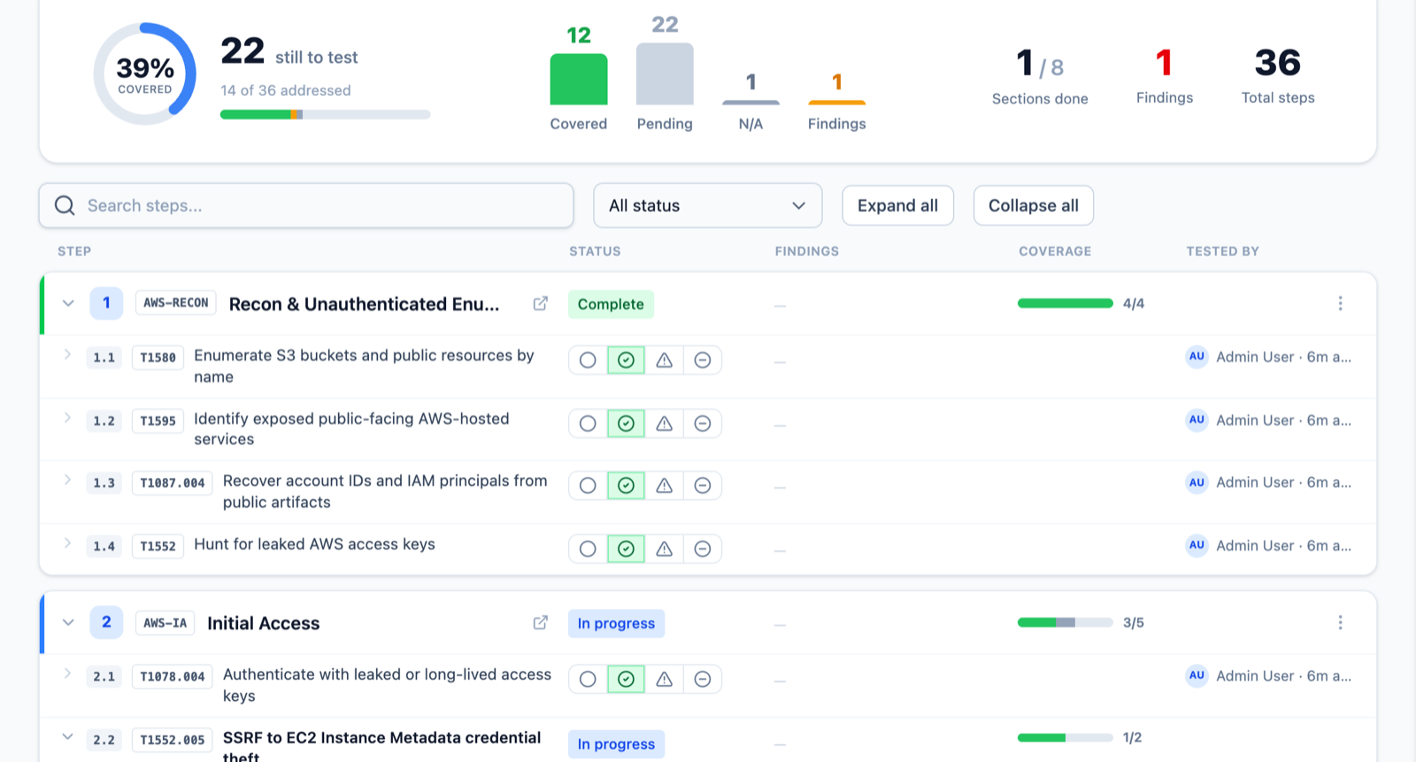Mark step 2.1 as finding (warning icon)
The height and width of the screenshot is (762, 1416).
(x=664, y=680)
